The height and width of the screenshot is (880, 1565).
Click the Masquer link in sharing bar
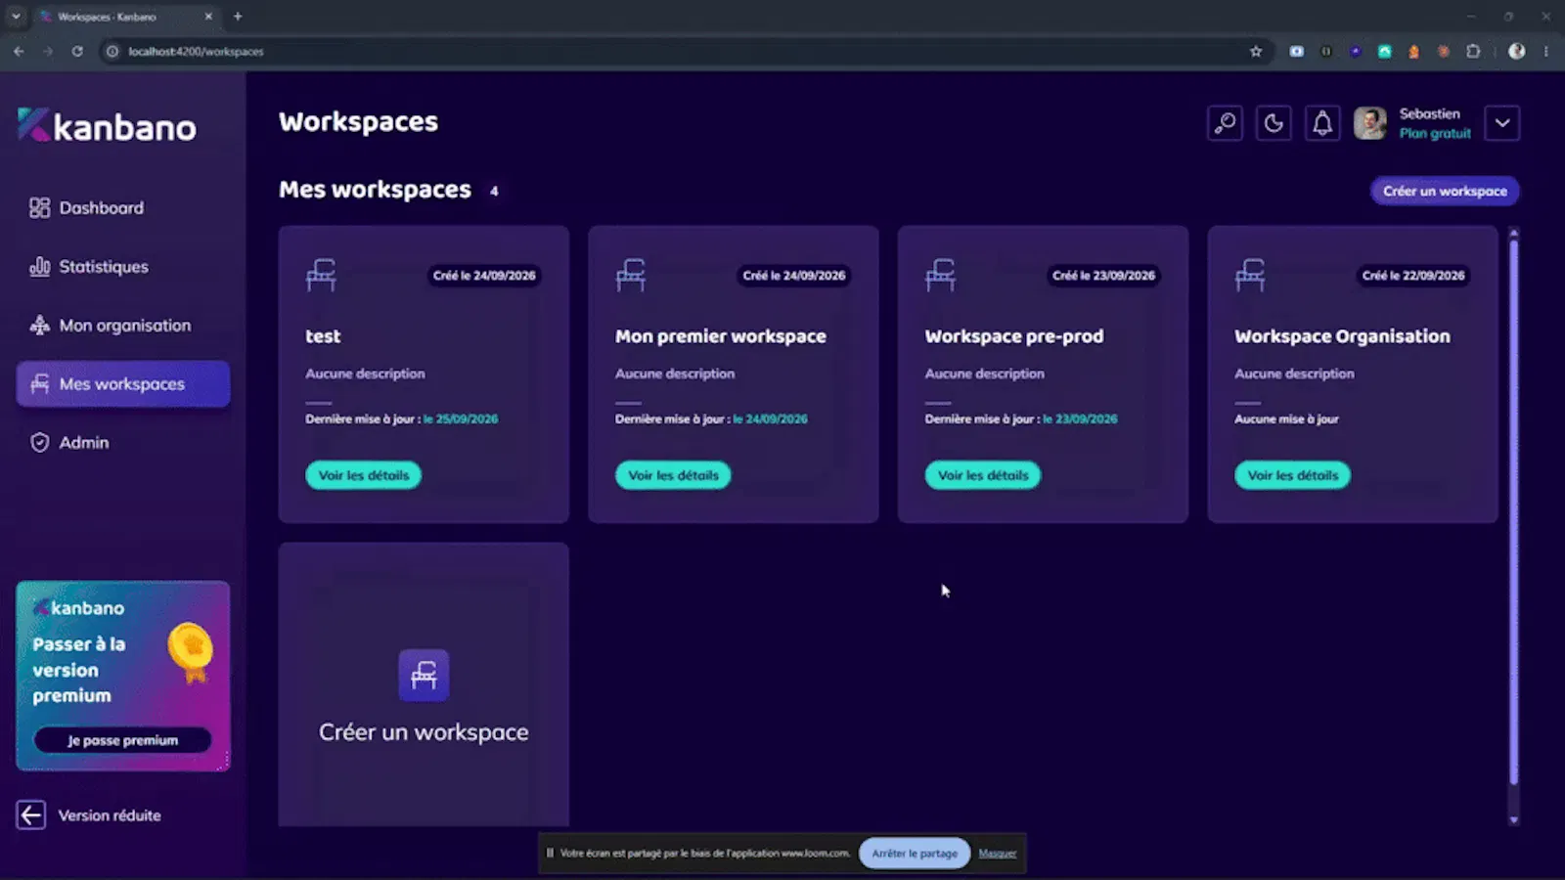[998, 854]
